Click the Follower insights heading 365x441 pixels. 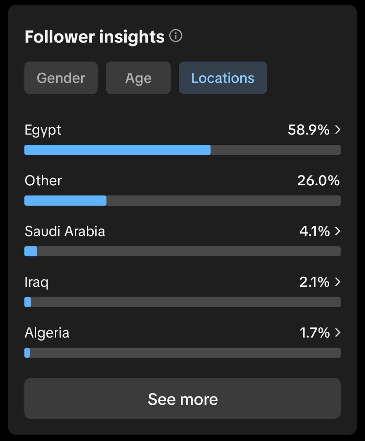coord(94,37)
